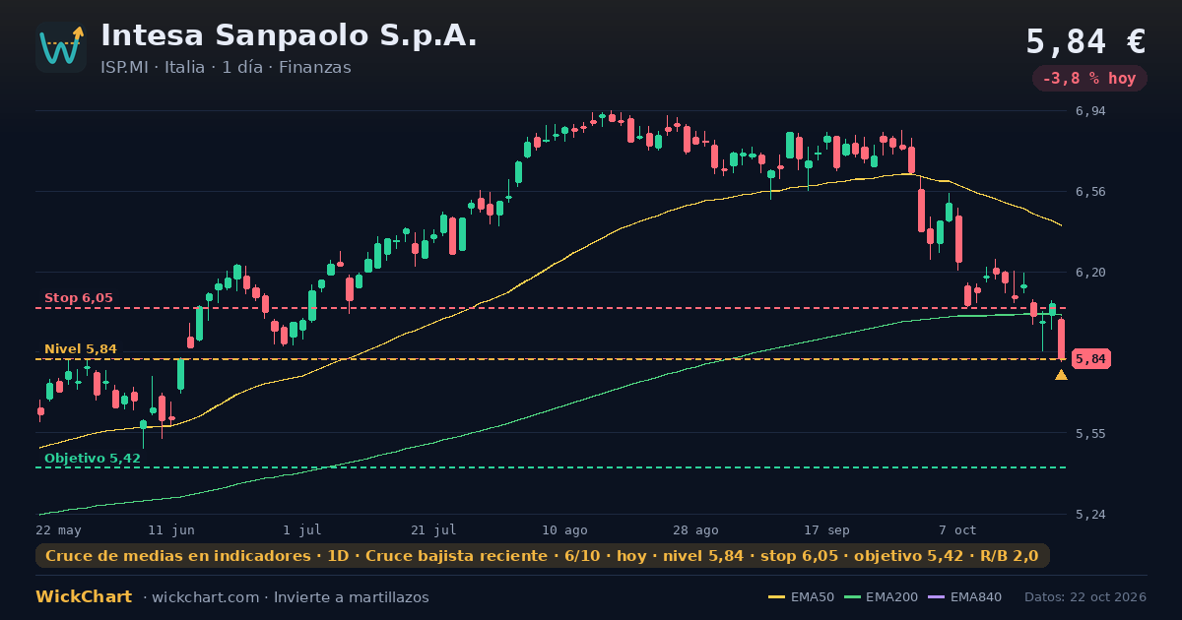Click the orange triangle signal marker
Viewport: 1182px width, 620px height.
1061,375
